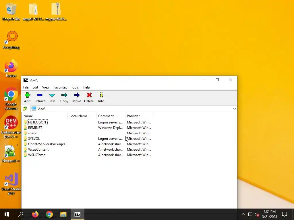Viewport: 294px width, 220px height.
Task: Click the Copy toolbar icon
Action: pyautogui.click(x=64, y=97)
